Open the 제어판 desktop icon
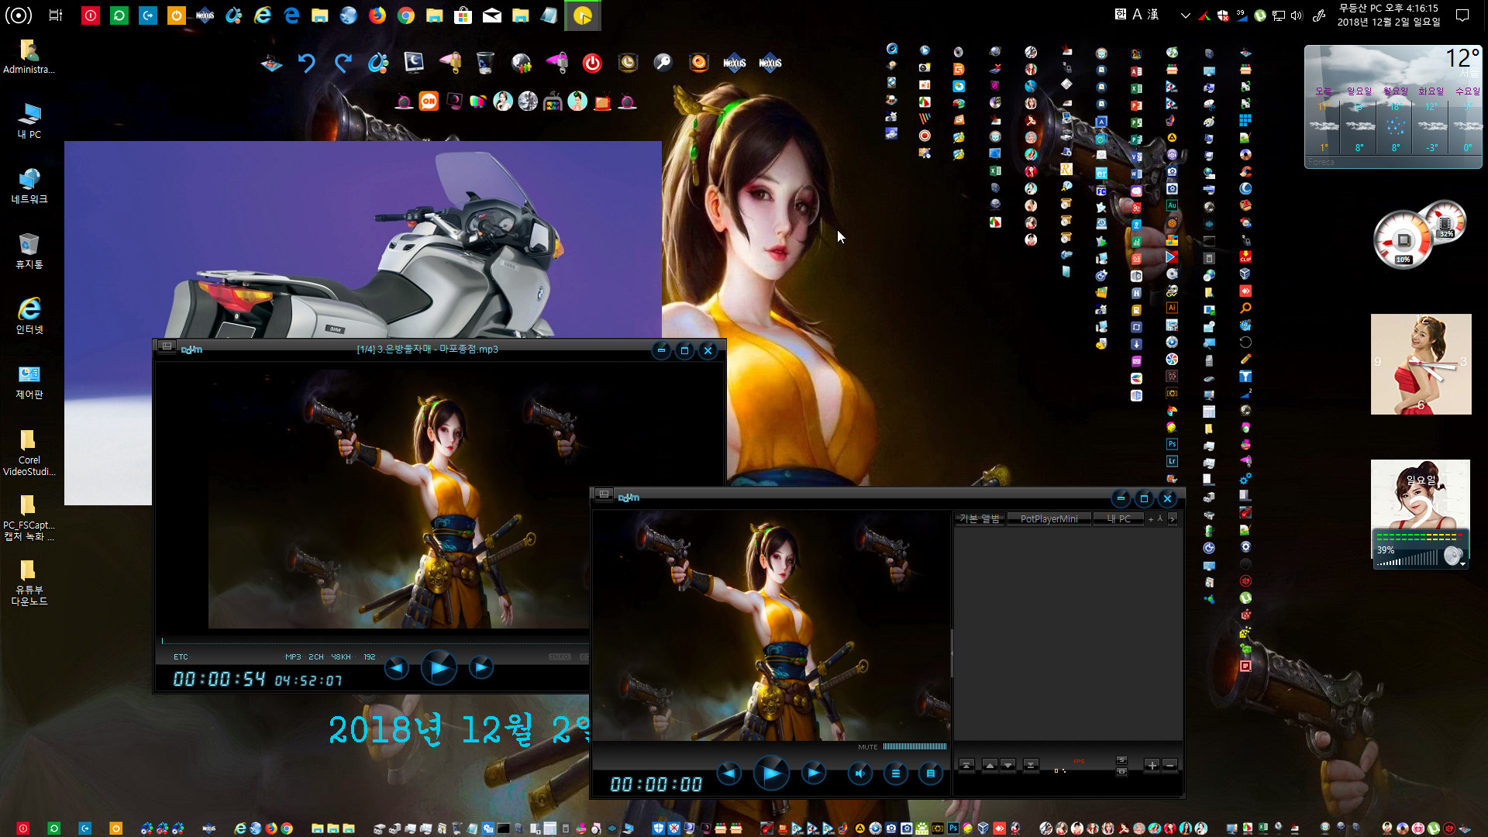 click(x=29, y=381)
